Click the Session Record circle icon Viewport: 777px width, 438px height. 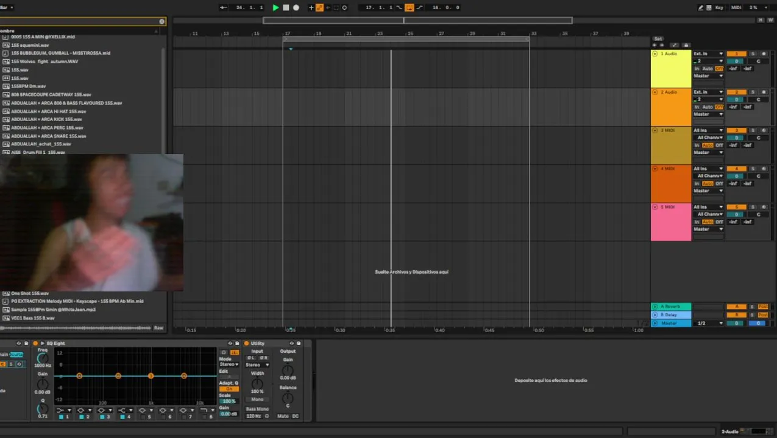point(344,7)
